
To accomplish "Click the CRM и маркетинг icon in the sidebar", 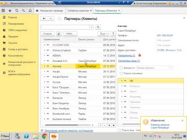I will click(x=4, y=30).
